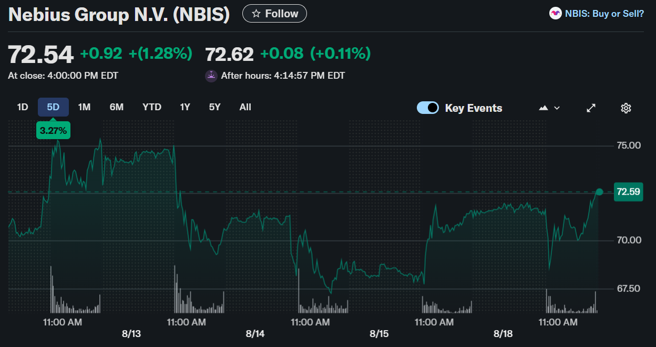Click the after-hours (+0.11%) change
The width and height of the screenshot is (656, 347).
point(341,54)
